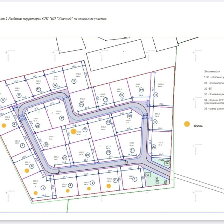Click circled plot number 11

click(x=38, y=90)
